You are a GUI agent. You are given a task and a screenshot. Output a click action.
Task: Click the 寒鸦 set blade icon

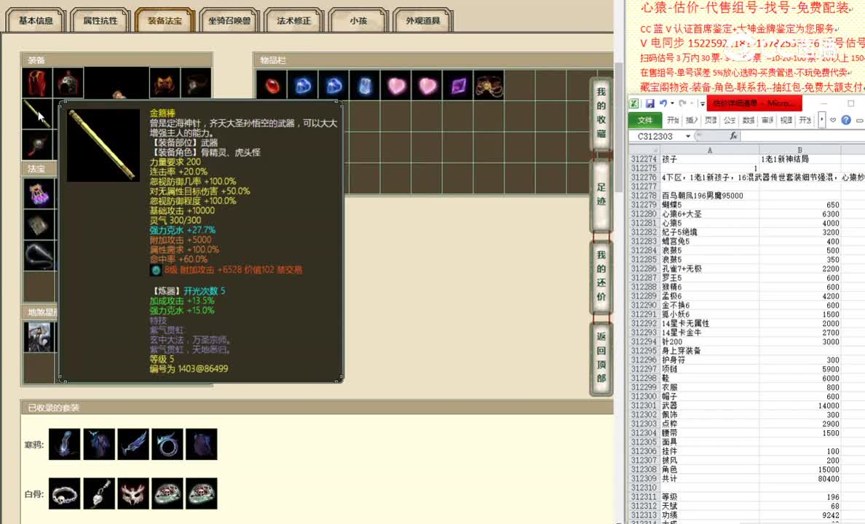pyautogui.click(x=133, y=444)
